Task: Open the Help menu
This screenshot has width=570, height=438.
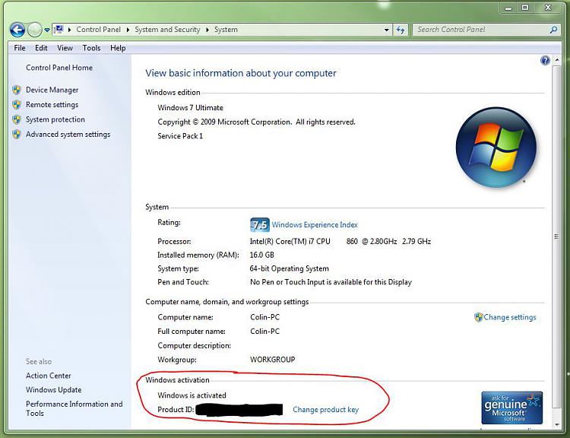Action: pos(118,48)
